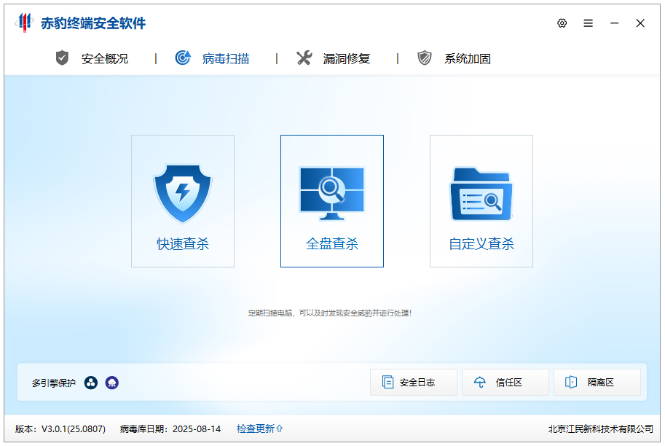Open custom scan via the folder search icon
Viewport: 665px width, 446px height.
tap(481, 194)
